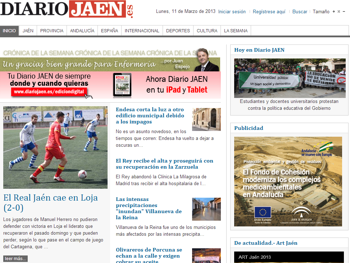Click the Tamaño label
Image resolution: width=350 pixels, height=263 pixels.
(x=321, y=11)
